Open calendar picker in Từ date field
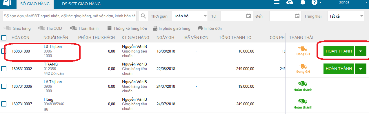369x114 pixels. (248, 16)
